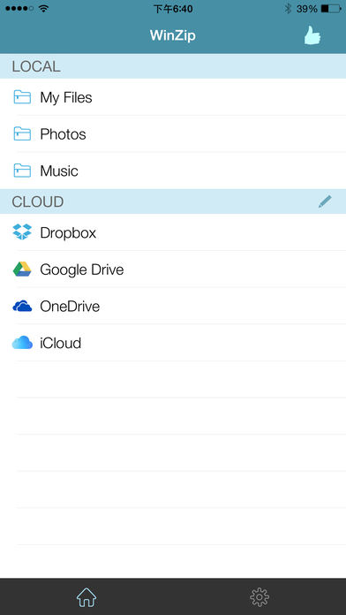Open the Google Drive label
346x615 pixels.
(x=81, y=270)
